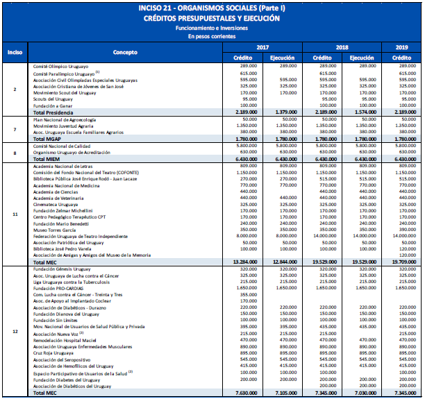Select 'Fundación Mario Benedetti' label
The image size is (425, 401).
[61, 224]
